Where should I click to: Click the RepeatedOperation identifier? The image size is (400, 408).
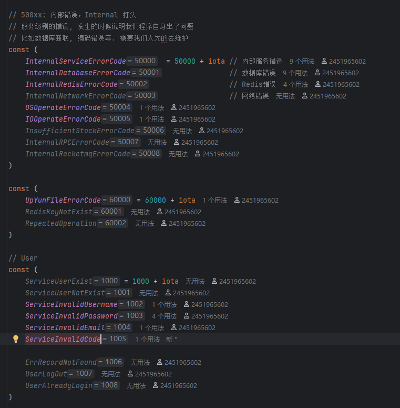(x=61, y=223)
